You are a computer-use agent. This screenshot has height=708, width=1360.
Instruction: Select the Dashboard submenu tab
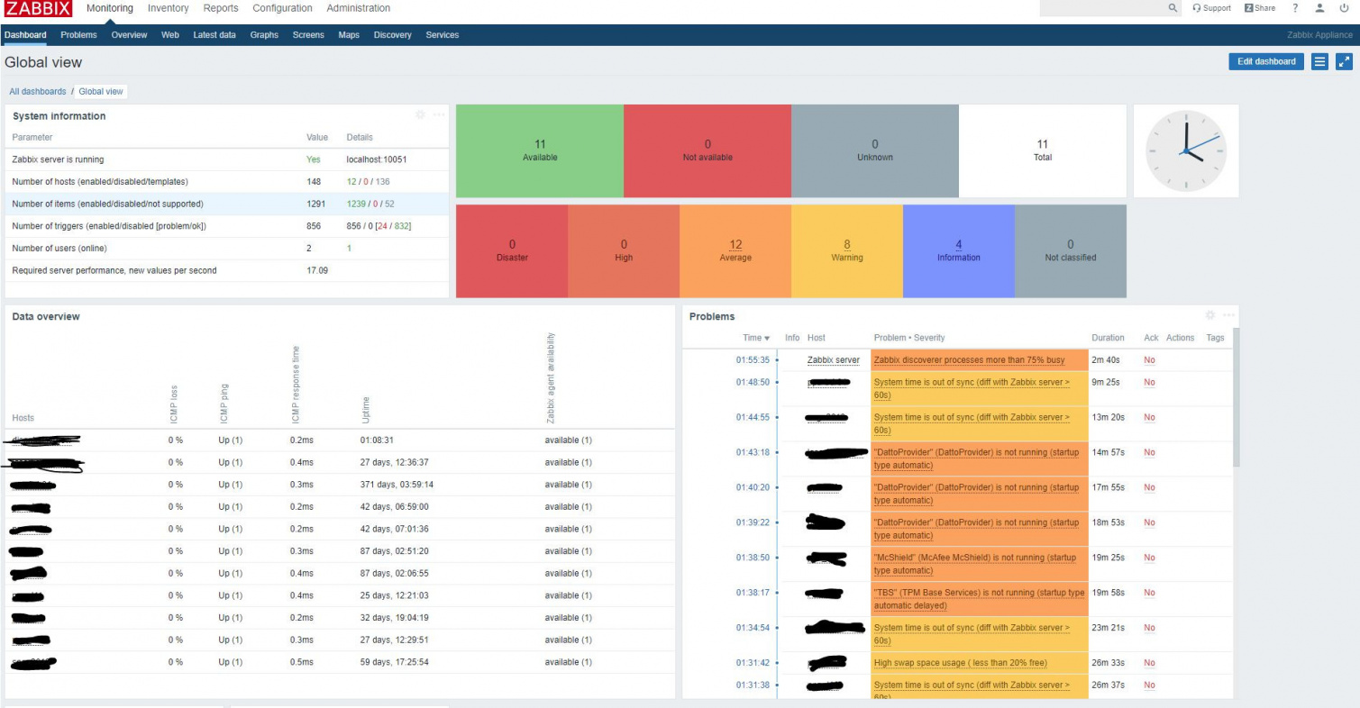tap(25, 35)
